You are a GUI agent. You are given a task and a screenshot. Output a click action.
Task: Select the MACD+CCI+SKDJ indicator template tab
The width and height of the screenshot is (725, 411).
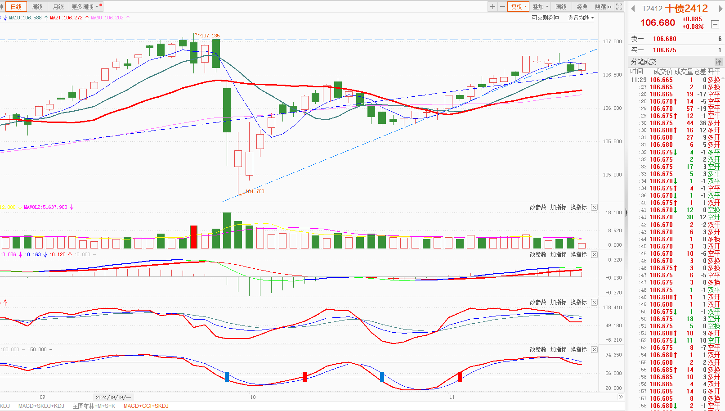[x=146, y=406]
